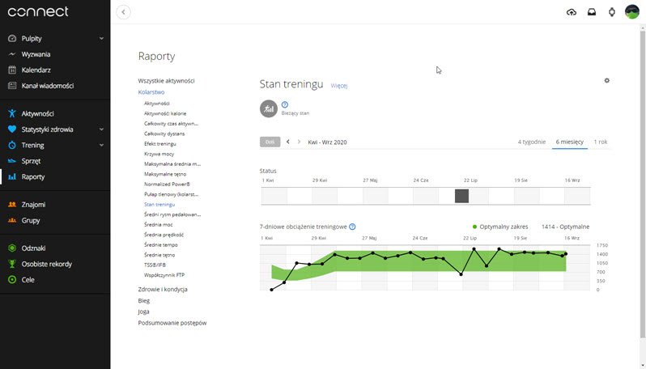Go to previous period with left arrow
The width and height of the screenshot is (646, 369).
(288, 142)
